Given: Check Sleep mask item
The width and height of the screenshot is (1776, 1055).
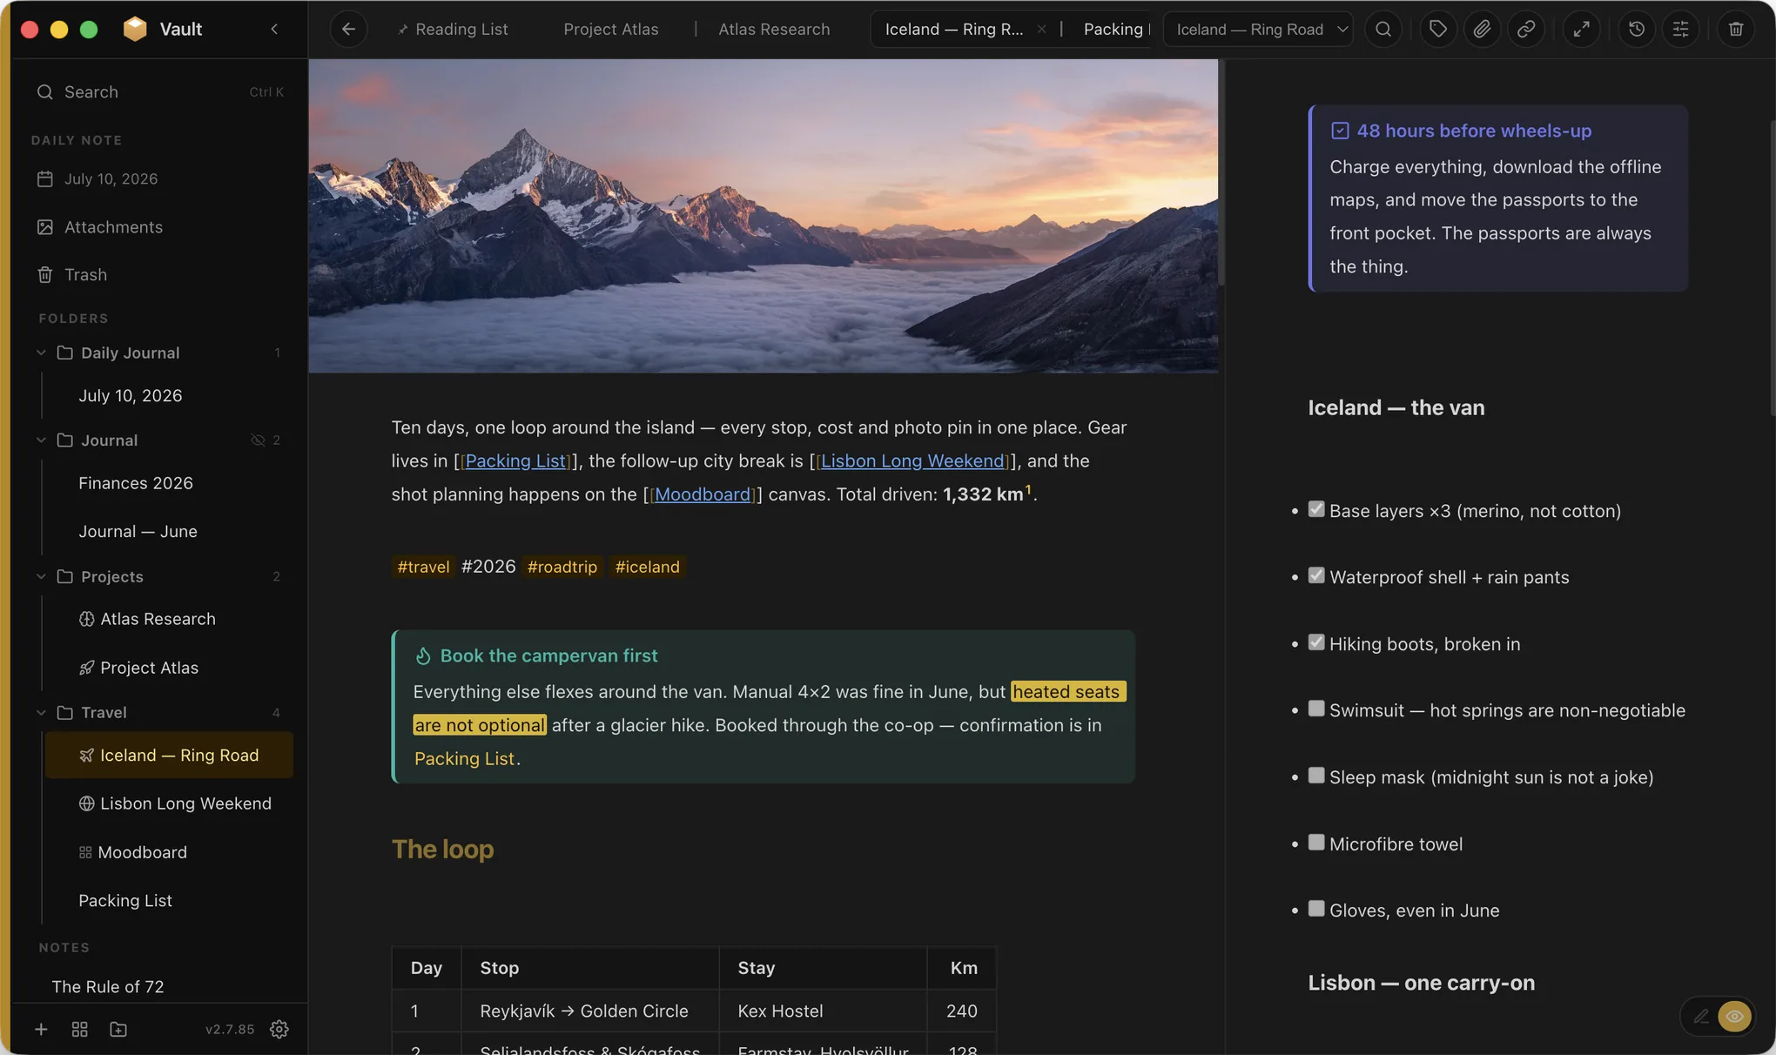Looking at the screenshot, I should 1316,776.
